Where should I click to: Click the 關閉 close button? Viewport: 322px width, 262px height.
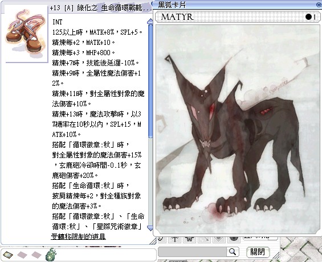(258, 252)
